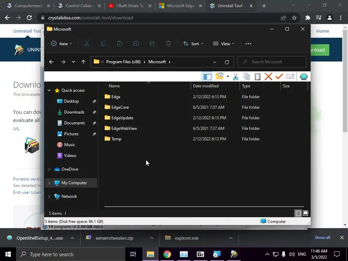
Task: Select the EdgeWebView folder
Action: tap(121, 128)
